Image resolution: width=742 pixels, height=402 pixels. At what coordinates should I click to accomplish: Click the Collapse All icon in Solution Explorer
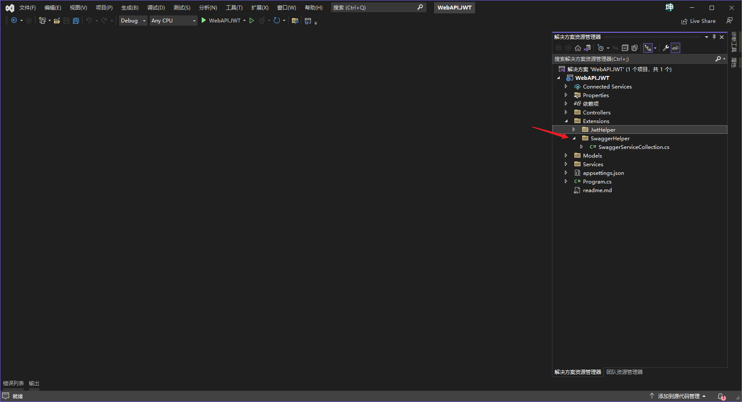[x=625, y=47]
